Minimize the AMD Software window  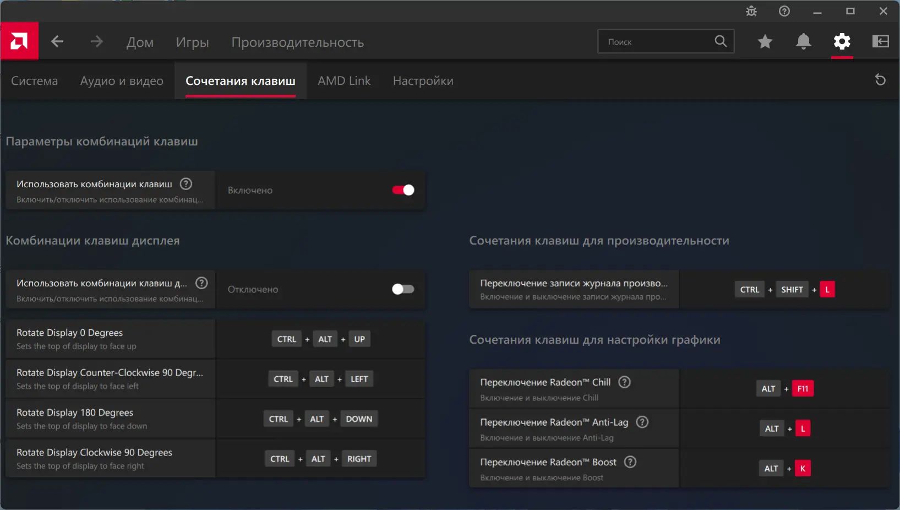pyautogui.click(x=817, y=11)
